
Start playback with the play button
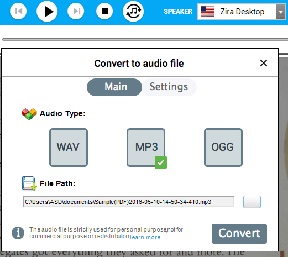tap(47, 11)
